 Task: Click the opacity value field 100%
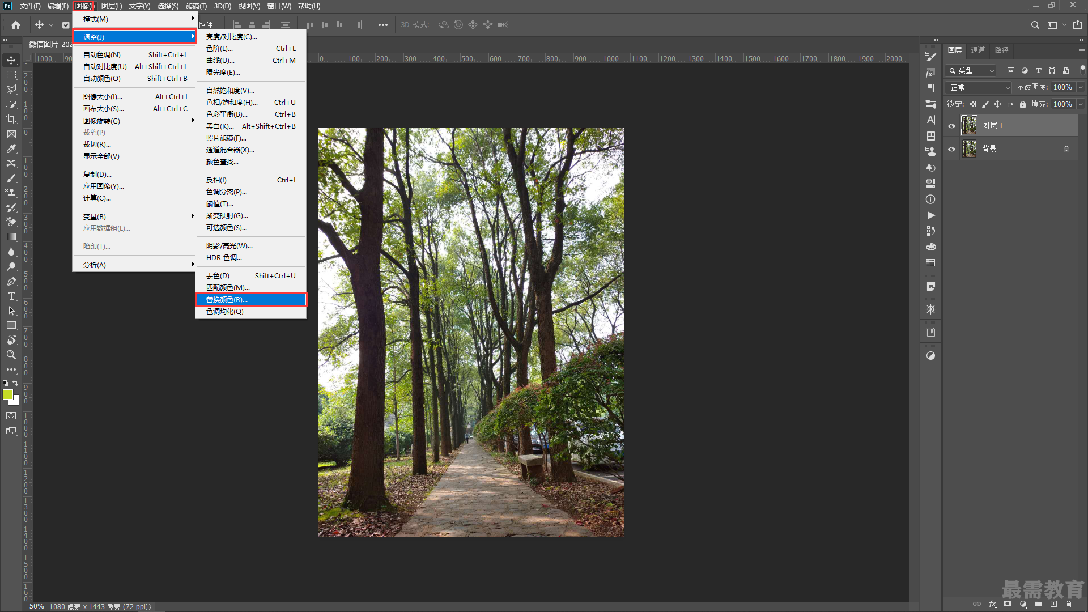tap(1062, 87)
